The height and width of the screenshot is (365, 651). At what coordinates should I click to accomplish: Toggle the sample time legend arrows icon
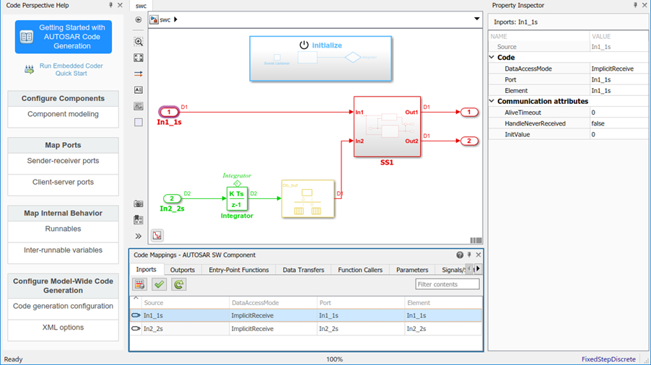(x=139, y=74)
